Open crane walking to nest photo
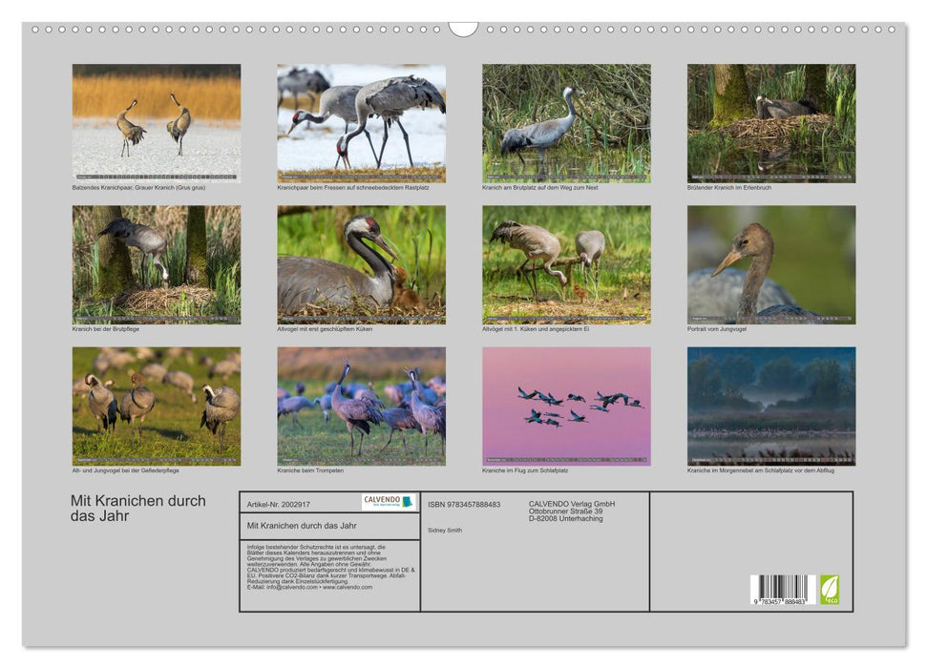 (x=566, y=123)
